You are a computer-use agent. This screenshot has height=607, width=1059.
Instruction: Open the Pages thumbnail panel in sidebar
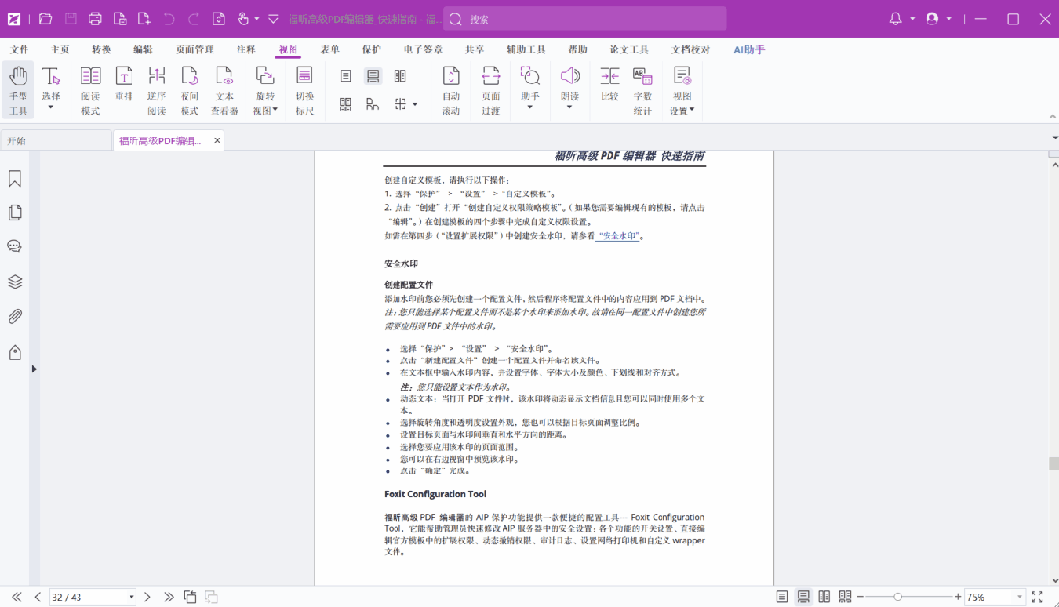point(15,212)
